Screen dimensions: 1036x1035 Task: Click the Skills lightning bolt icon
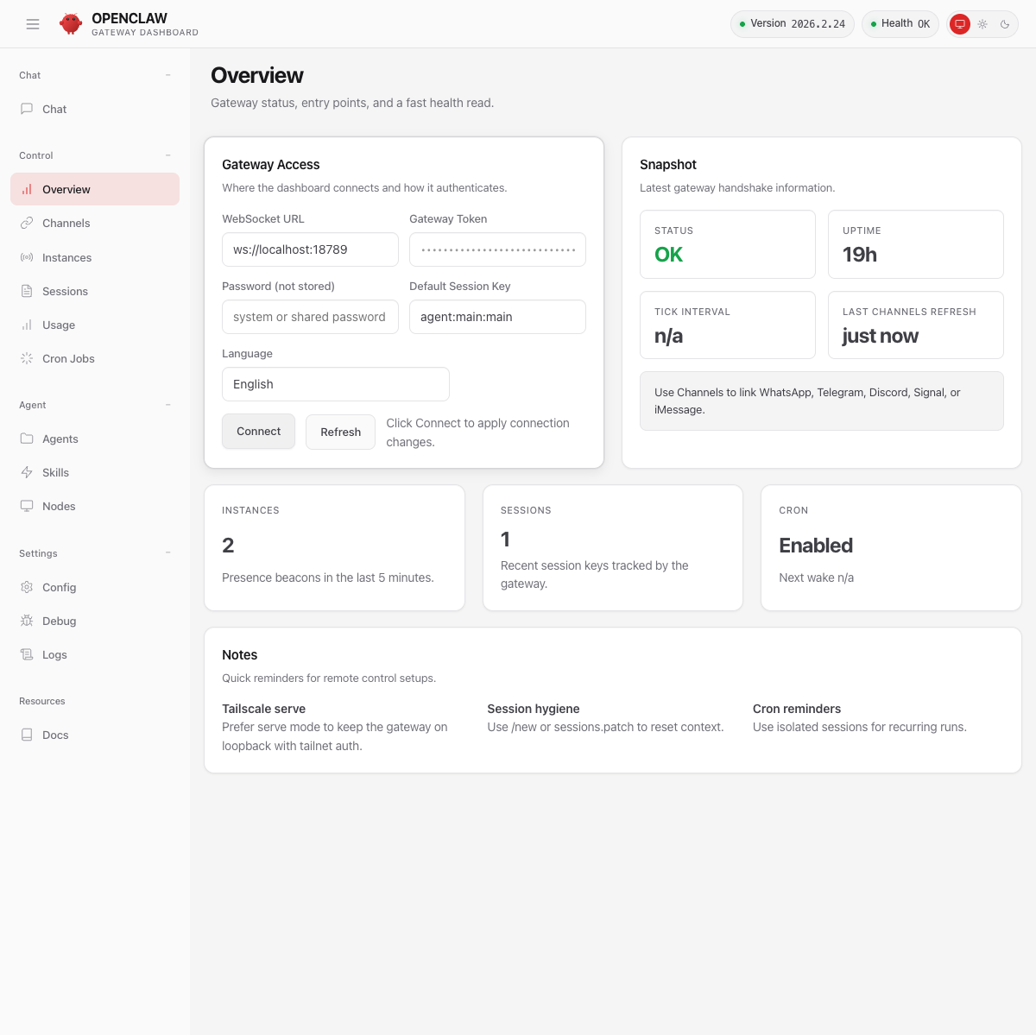coord(27,472)
